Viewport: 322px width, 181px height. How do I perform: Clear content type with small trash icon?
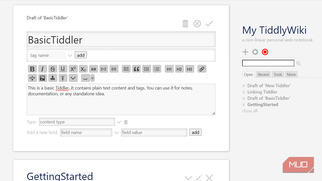click(126, 122)
